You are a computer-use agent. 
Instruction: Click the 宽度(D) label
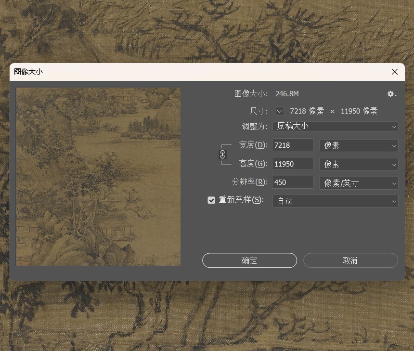coord(253,145)
